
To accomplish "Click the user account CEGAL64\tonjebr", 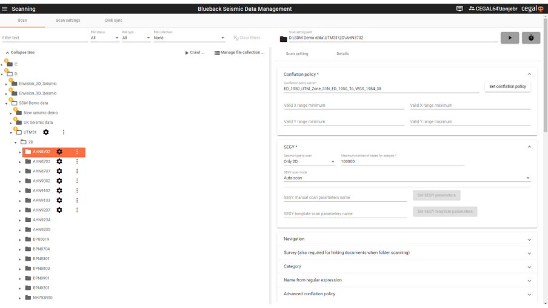I will pos(493,8).
